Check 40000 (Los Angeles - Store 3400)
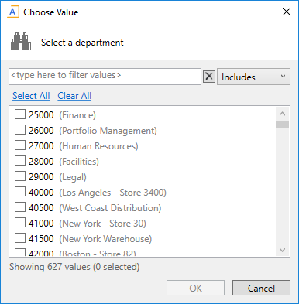The height and width of the screenshot is (304, 299). [x=20, y=192]
